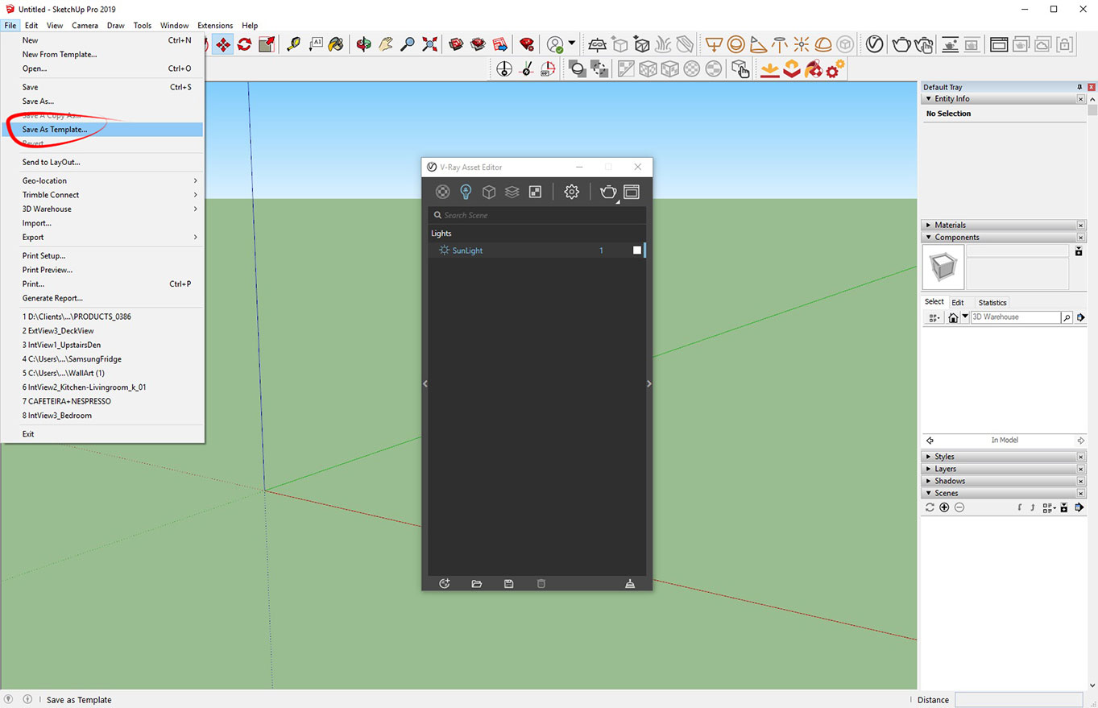
Task: Click components search magnifier button
Action: pos(1067,317)
